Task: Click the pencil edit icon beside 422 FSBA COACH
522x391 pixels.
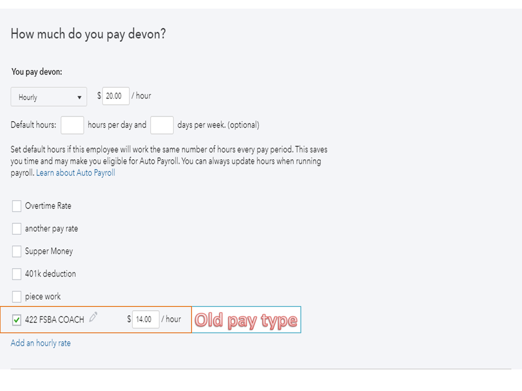Action: coord(94,316)
